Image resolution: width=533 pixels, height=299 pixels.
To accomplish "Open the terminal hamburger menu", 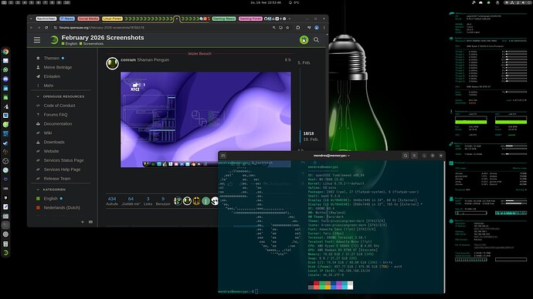I will 414,156.
